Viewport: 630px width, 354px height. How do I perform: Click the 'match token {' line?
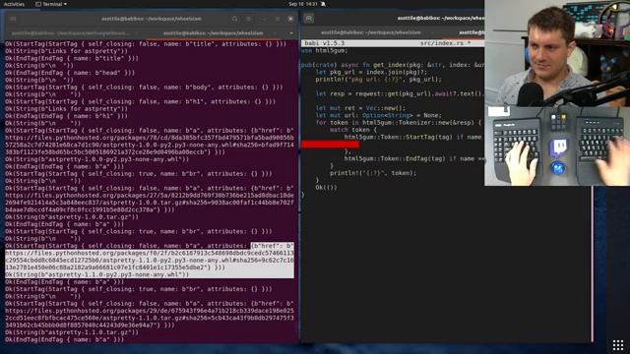[x=353, y=130]
